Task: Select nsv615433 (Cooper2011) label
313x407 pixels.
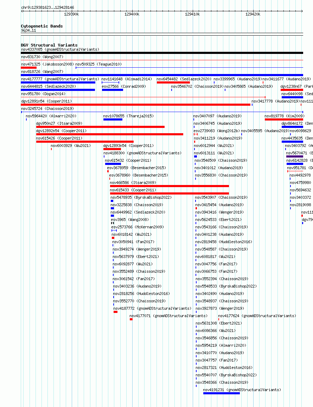Action: click(x=133, y=190)
